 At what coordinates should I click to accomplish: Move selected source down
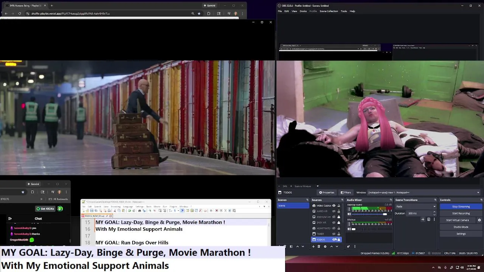click(337, 247)
